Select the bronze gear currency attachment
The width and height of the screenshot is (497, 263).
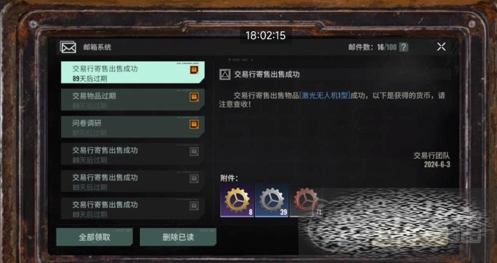click(306, 201)
